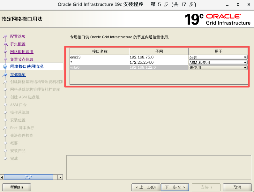Click the 接口名称 column header
The height and width of the screenshot is (192, 254).
(x=100, y=51)
